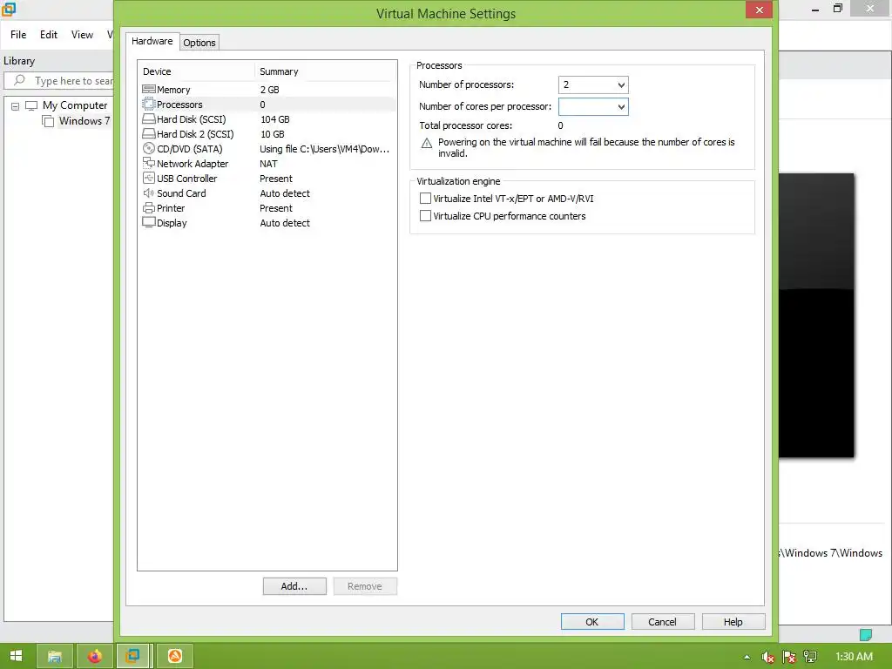Click the muted volume tray icon
Image resolution: width=892 pixels, height=669 pixels.
[x=767, y=657]
